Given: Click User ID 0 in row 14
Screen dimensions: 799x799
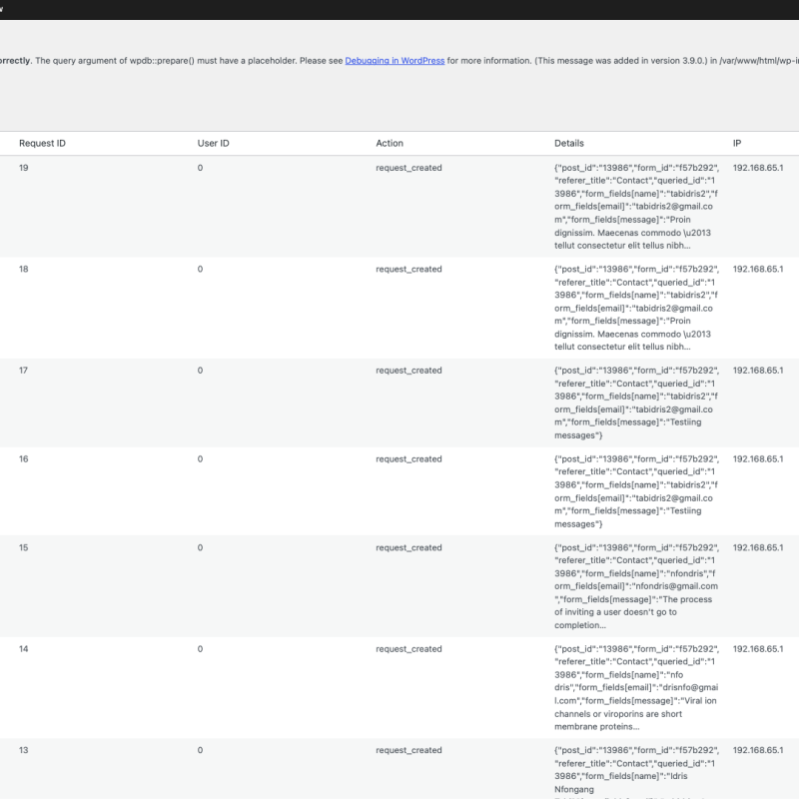Looking at the screenshot, I should (201, 649).
